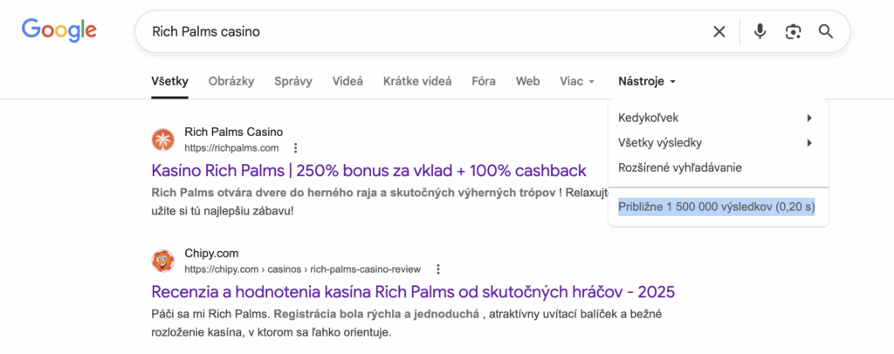Open three-dot menu beside richpalms.com result

[296, 148]
